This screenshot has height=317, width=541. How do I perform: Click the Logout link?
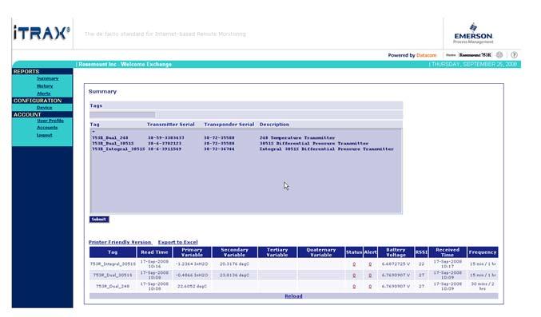[45, 135]
